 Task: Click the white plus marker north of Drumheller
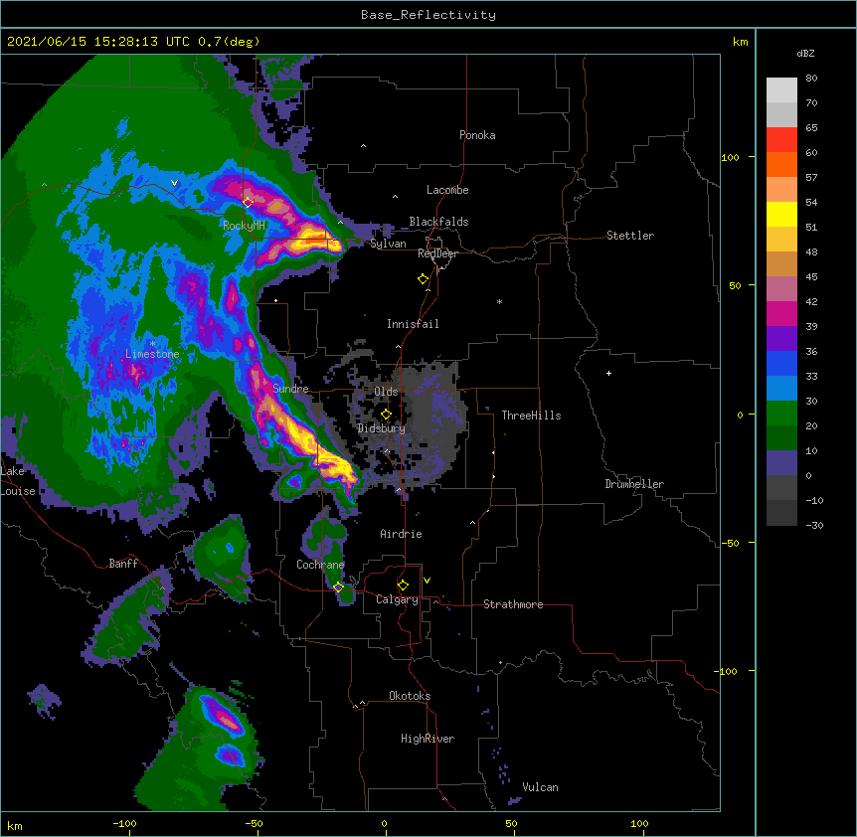pos(608,373)
